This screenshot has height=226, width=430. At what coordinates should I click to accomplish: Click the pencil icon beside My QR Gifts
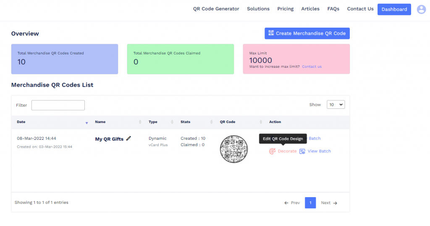[x=128, y=139]
